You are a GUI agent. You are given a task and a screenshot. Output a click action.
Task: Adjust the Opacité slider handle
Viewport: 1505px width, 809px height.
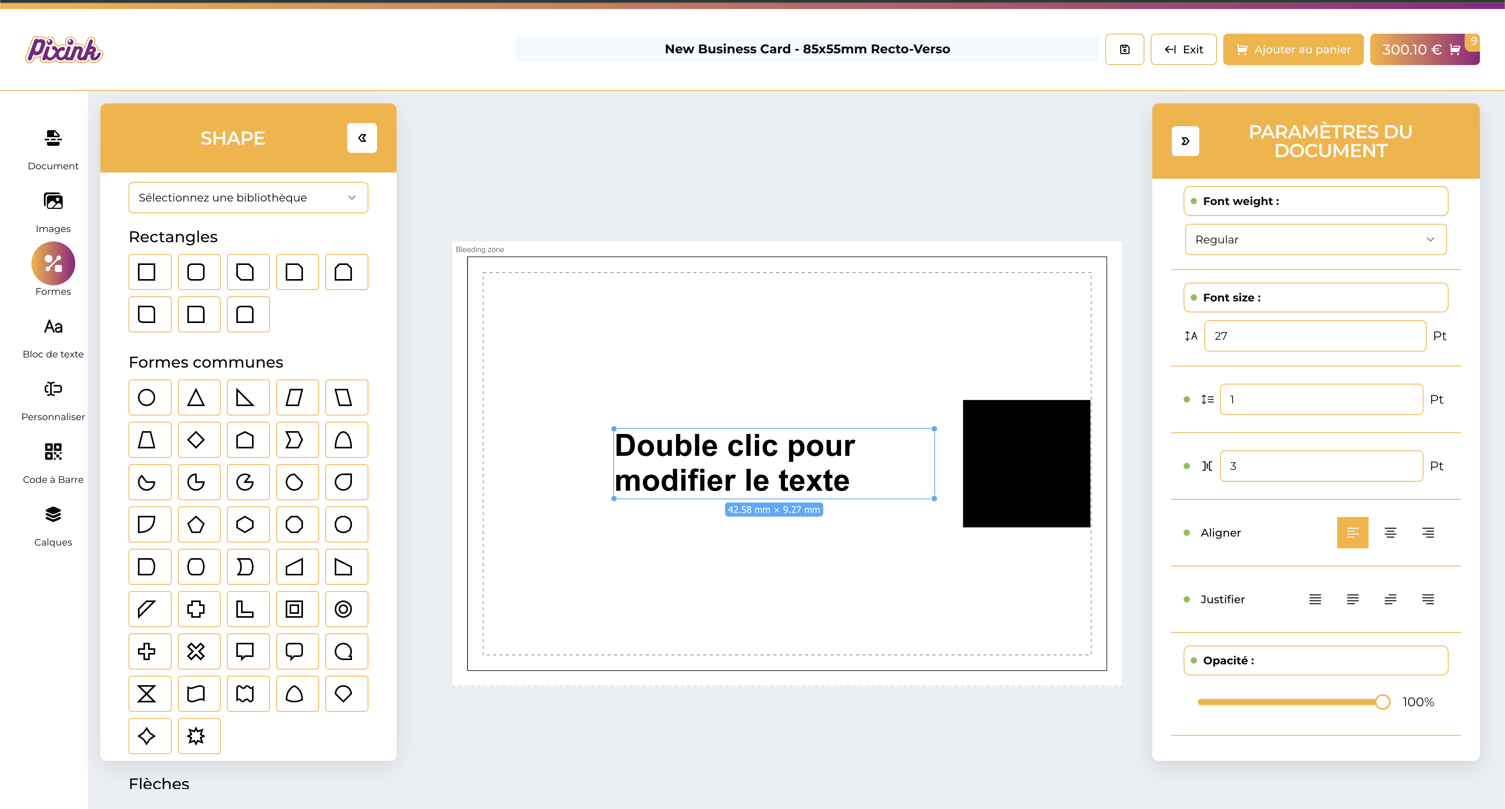[x=1382, y=702]
